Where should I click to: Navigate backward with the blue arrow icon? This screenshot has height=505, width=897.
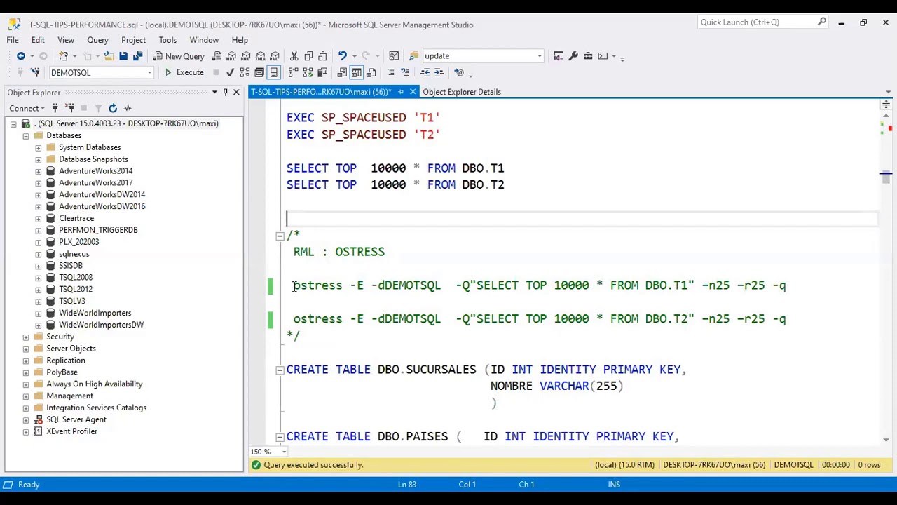click(21, 55)
